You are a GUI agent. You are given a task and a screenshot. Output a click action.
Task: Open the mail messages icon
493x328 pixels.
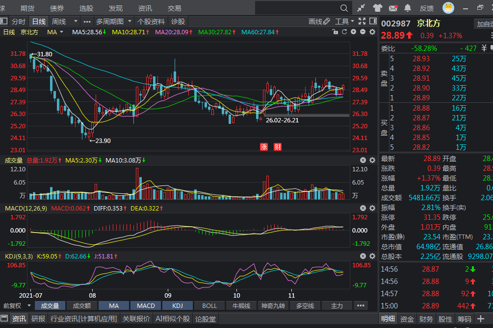click(x=393, y=8)
